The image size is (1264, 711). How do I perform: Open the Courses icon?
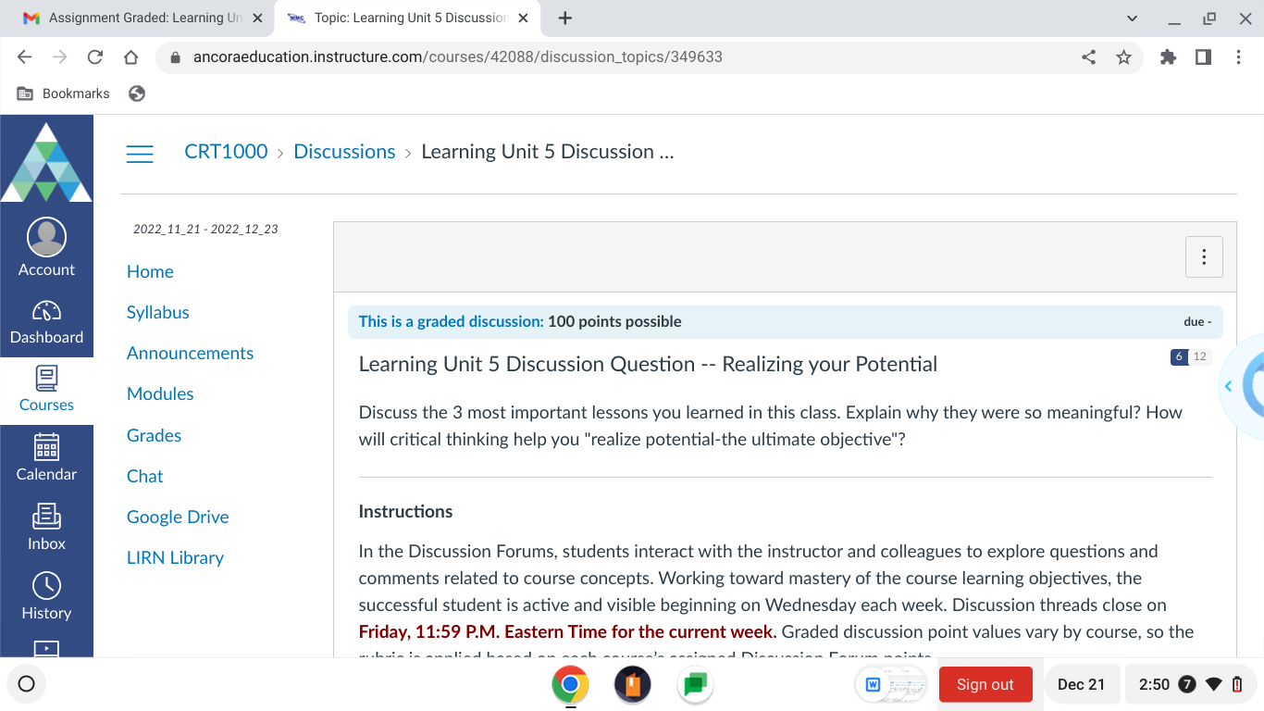[x=46, y=380]
